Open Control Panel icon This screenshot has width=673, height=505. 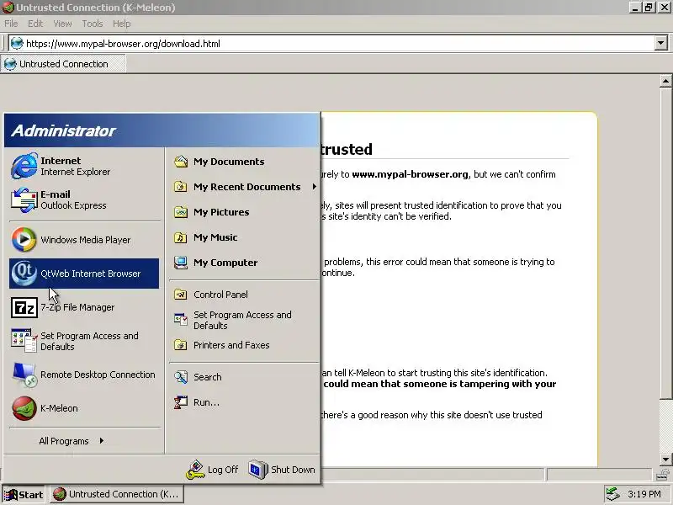click(x=181, y=295)
